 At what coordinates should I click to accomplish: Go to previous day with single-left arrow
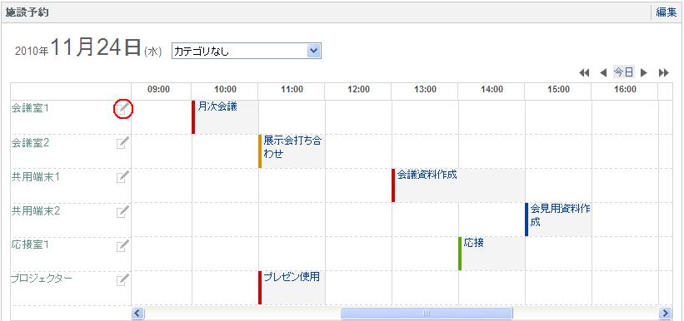[603, 72]
